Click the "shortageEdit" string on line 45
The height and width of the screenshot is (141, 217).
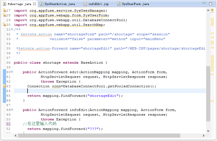click(103, 96)
